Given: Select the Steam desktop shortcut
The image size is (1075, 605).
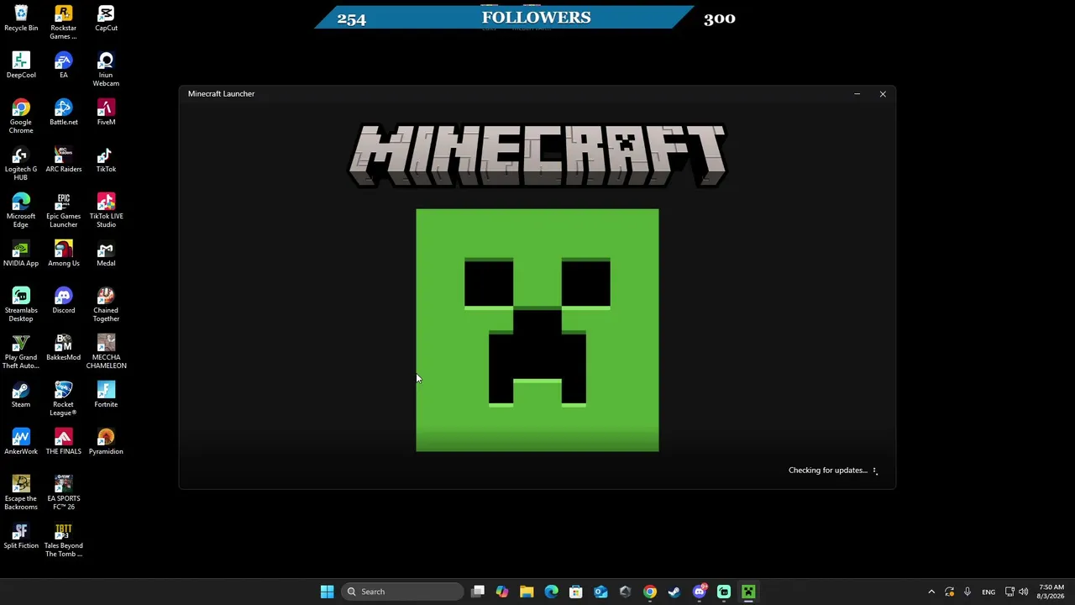Looking at the screenshot, I should click(x=21, y=395).
